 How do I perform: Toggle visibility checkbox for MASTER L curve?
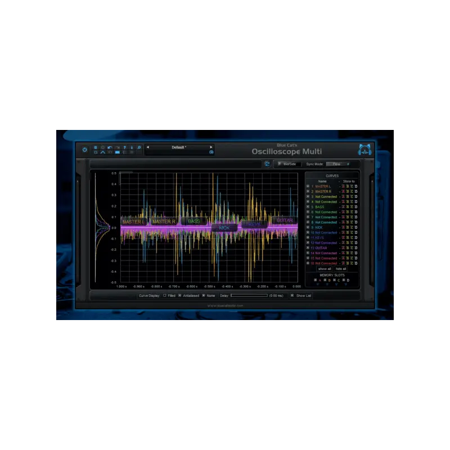[308, 186]
